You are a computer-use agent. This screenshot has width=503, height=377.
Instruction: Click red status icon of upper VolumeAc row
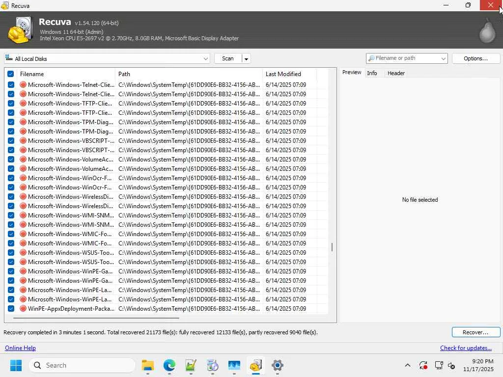pyautogui.click(x=23, y=160)
